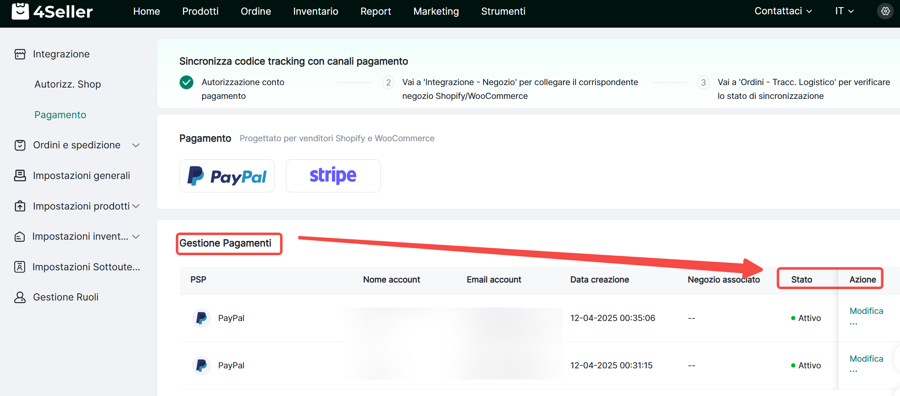Click the Impostazioni Sottoutente icon

[20, 267]
